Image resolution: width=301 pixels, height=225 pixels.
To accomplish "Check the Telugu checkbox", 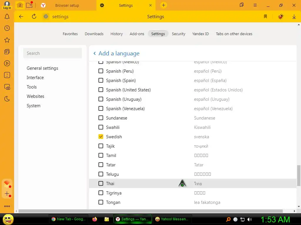I will pos(101,174).
